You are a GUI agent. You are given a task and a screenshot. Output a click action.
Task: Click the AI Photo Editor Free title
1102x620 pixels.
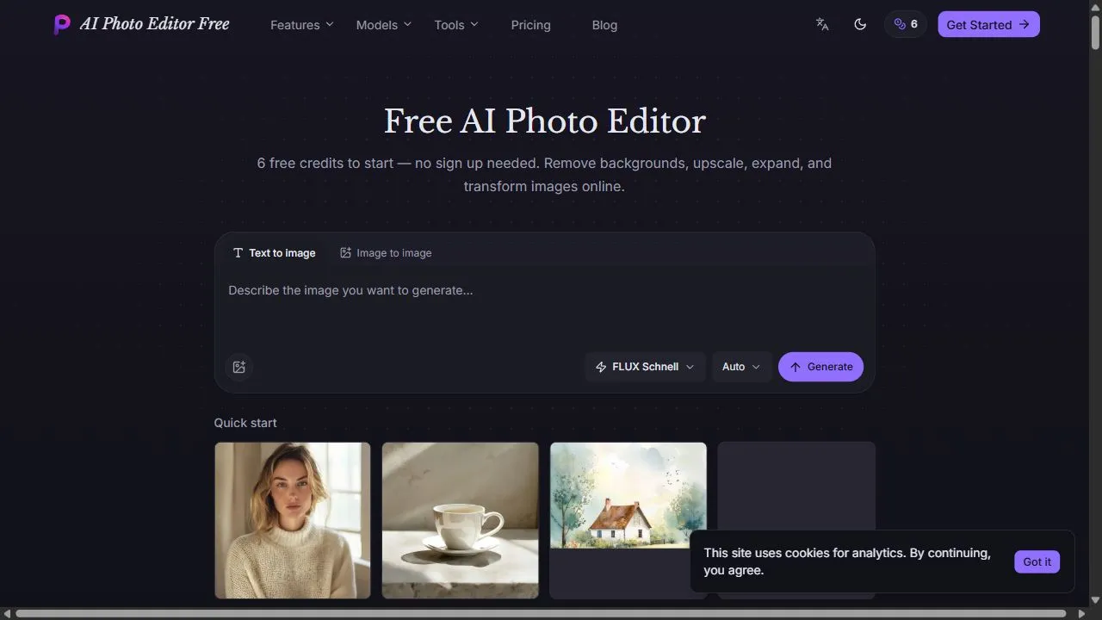pyautogui.click(x=155, y=24)
